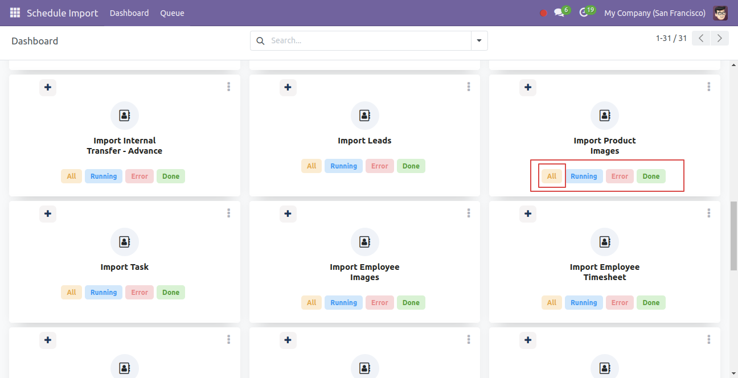Viewport: 738px width, 378px height.
Task: Click contact-book icon on Import Employee Images card
Action: point(364,242)
